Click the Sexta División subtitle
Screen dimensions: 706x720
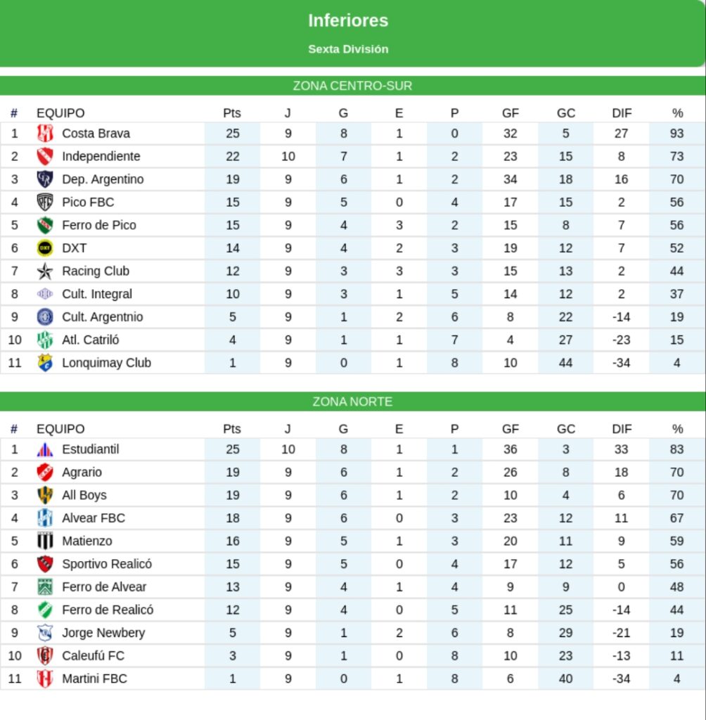point(348,49)
